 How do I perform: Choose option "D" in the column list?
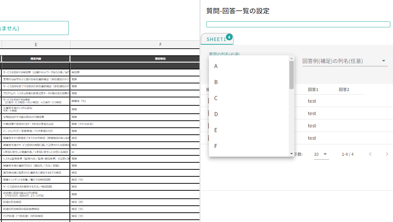(216, 114)
